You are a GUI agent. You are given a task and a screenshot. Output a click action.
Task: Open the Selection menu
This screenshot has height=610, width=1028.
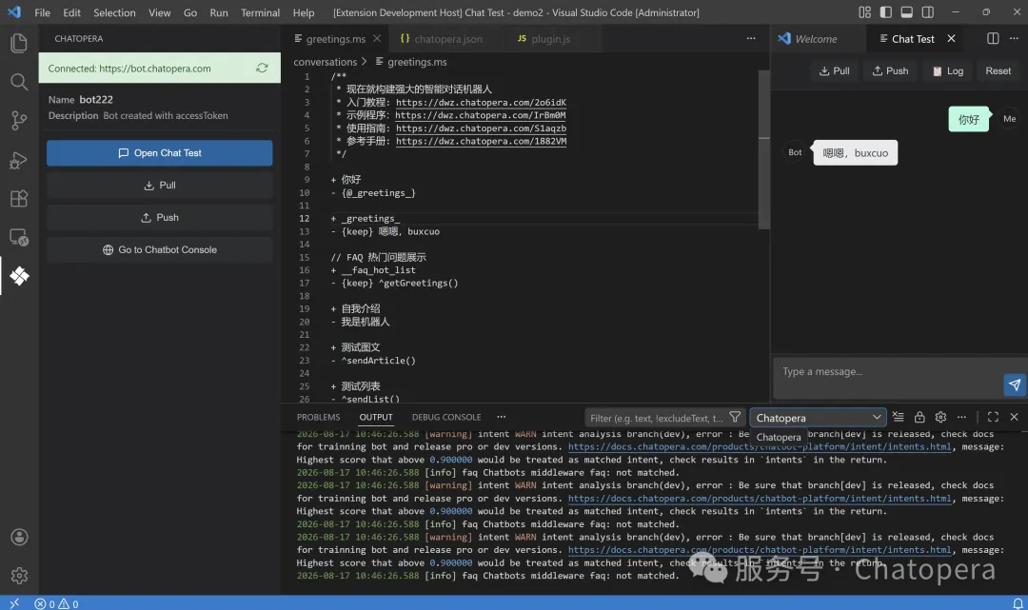pyautogui.click(x=114, y=12)
